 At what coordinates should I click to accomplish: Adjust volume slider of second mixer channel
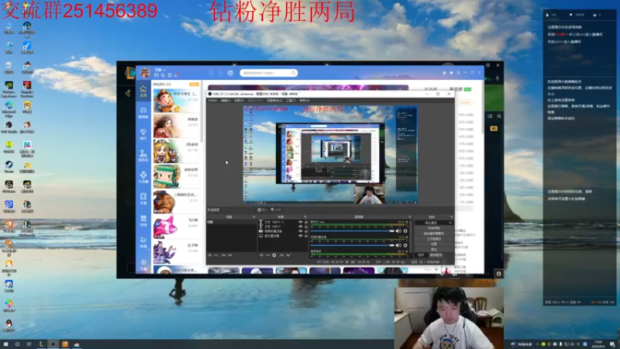click(352, 245)
